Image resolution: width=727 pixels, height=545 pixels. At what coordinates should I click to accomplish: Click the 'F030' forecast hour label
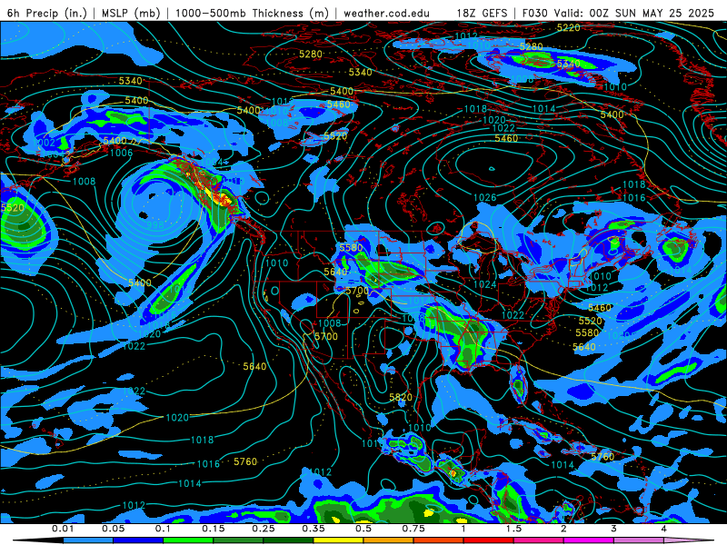[534, 13]
